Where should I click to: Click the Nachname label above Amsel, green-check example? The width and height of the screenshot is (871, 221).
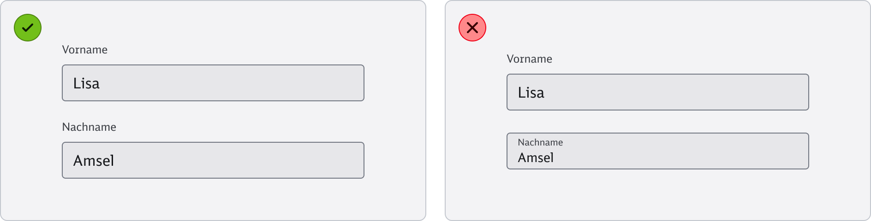pyautogui.click(x=89, y=127)
